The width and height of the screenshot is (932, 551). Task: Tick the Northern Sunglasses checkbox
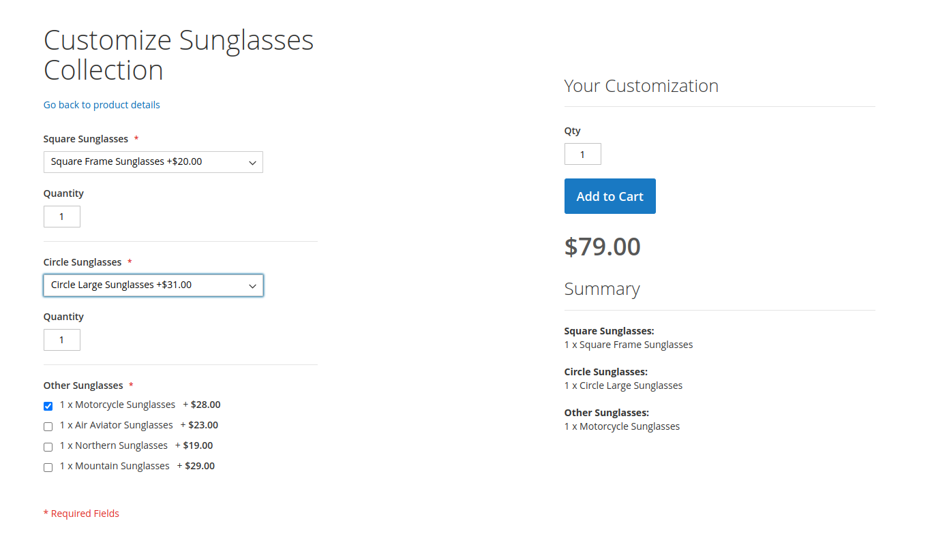(x=48, y=447)
